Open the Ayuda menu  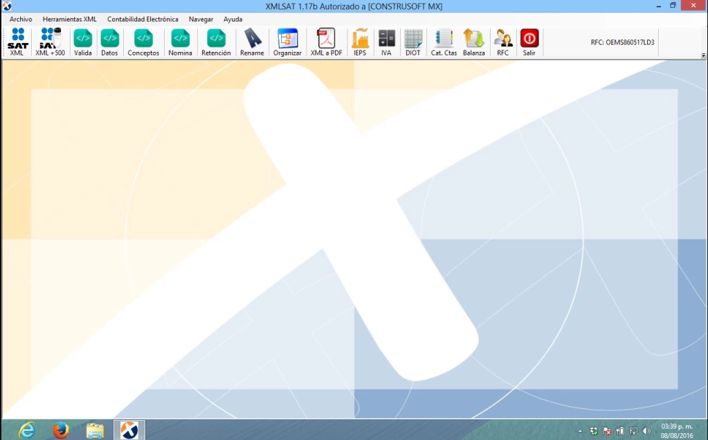pos(233,19)
